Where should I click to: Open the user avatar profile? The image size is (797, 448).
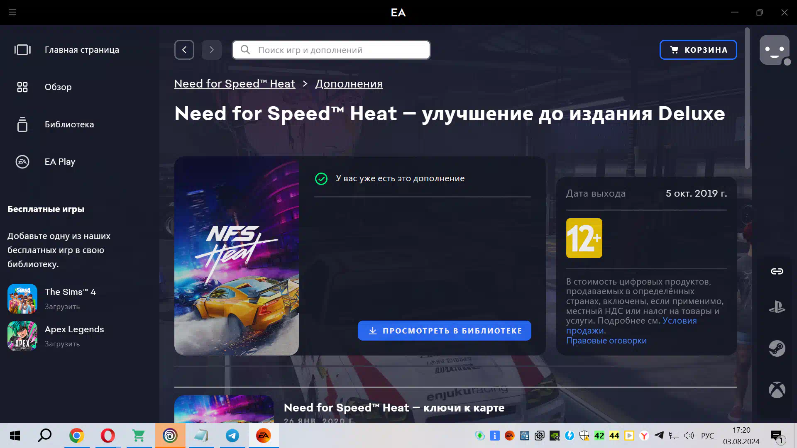(x=774, y=50)
